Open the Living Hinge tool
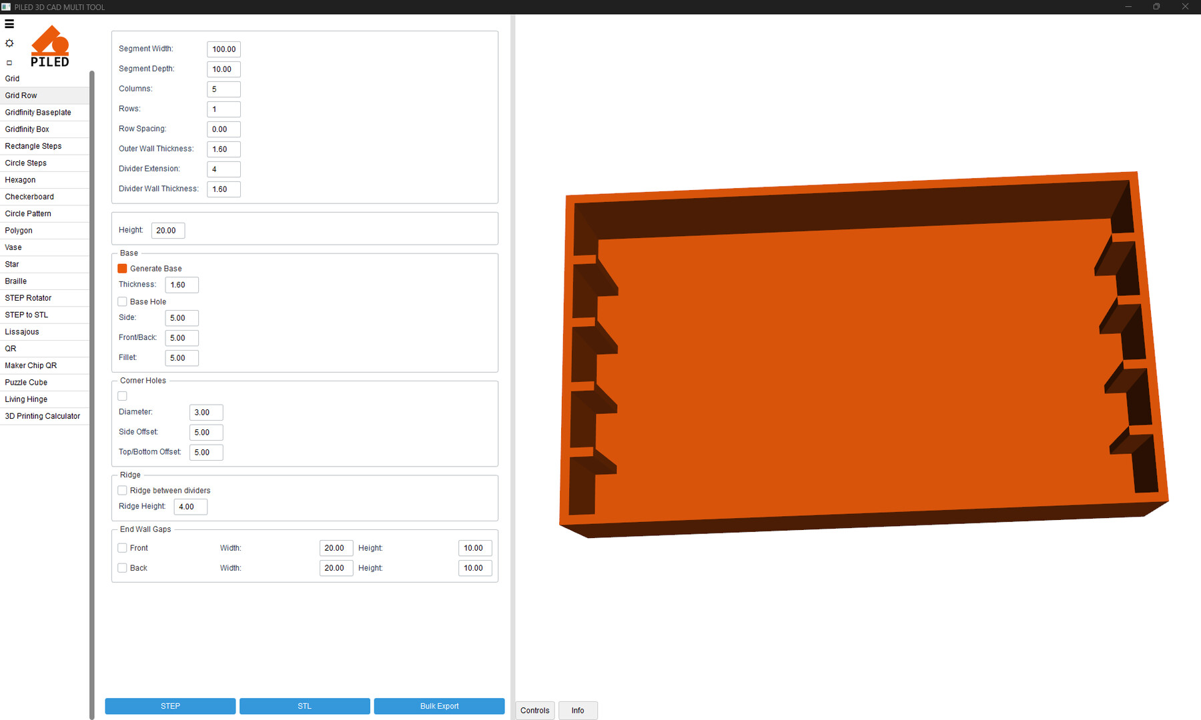 point(26,399)
